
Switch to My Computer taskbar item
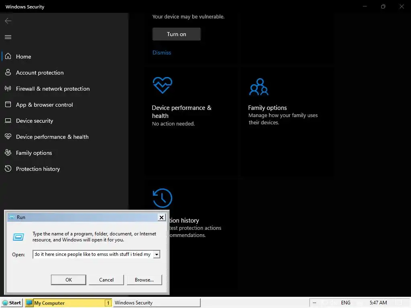(68, 303)
